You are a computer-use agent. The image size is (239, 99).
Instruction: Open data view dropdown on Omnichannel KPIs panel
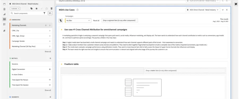coord(203,1)
